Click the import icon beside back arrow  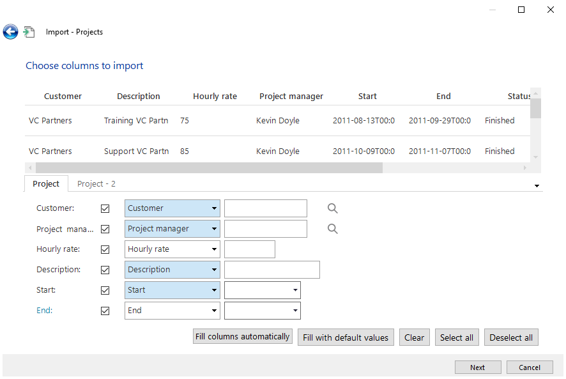pyautogui.click(x=29, y=32)
